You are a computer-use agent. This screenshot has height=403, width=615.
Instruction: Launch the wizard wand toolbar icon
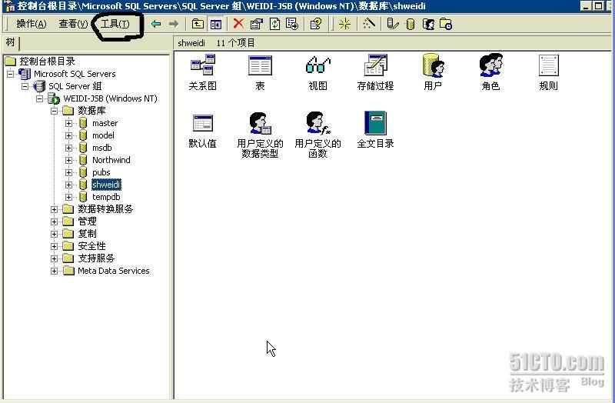click(x=369, y=24)
